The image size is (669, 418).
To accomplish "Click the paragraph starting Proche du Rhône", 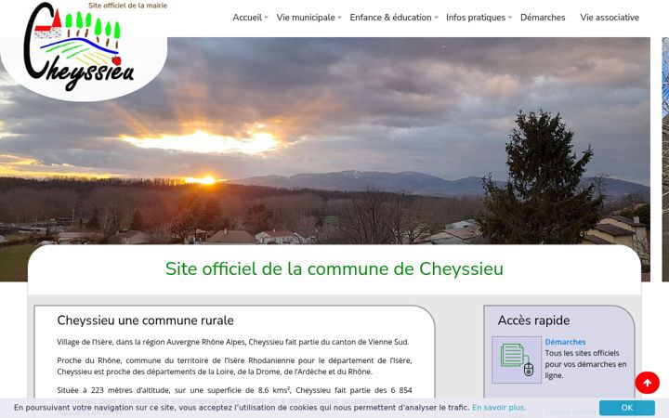I will [234, 366].
